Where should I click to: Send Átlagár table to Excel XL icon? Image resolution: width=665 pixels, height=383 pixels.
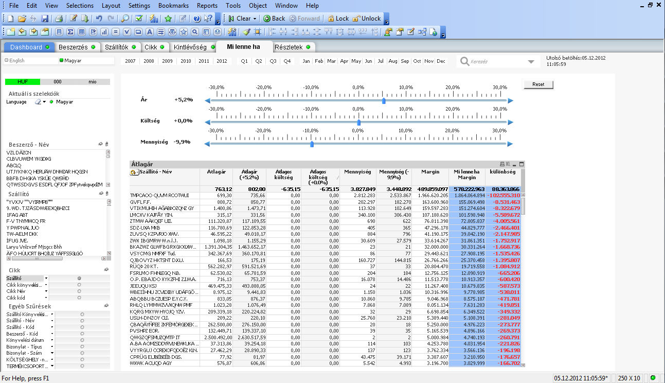pyautogui.click(x=508, y=164)
